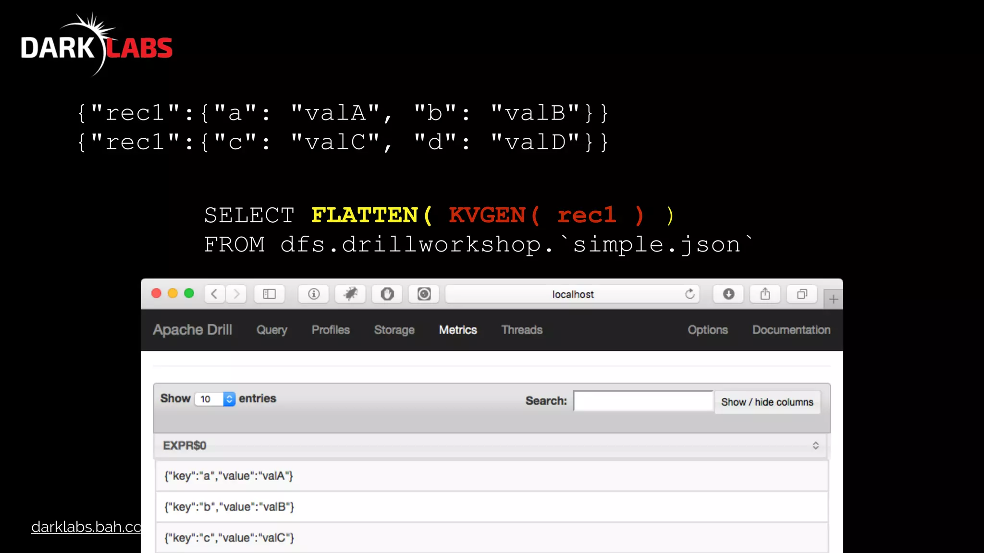The width and height of the screenshot is (984, 553).
Task: Open the Query tab
Action: [271, 330]
